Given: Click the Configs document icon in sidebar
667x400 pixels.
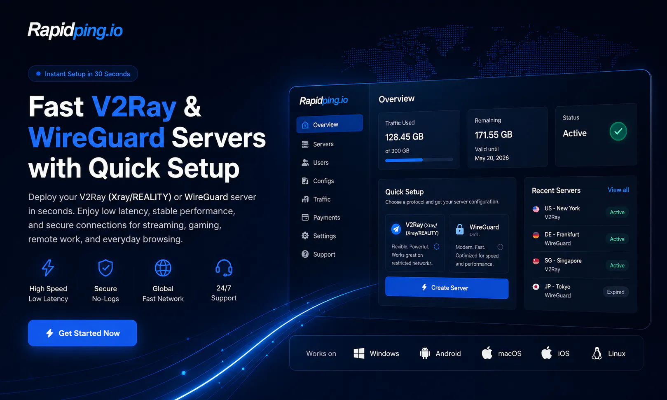Looking at the screenshot, I should (x=305, y=181).
